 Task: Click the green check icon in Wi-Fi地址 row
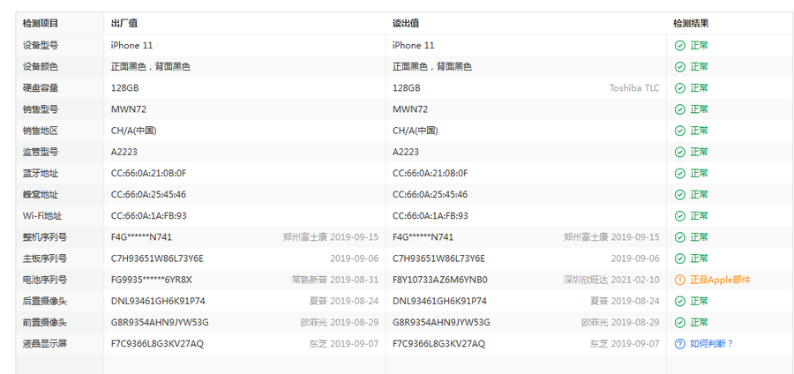(x=679, y=216)
